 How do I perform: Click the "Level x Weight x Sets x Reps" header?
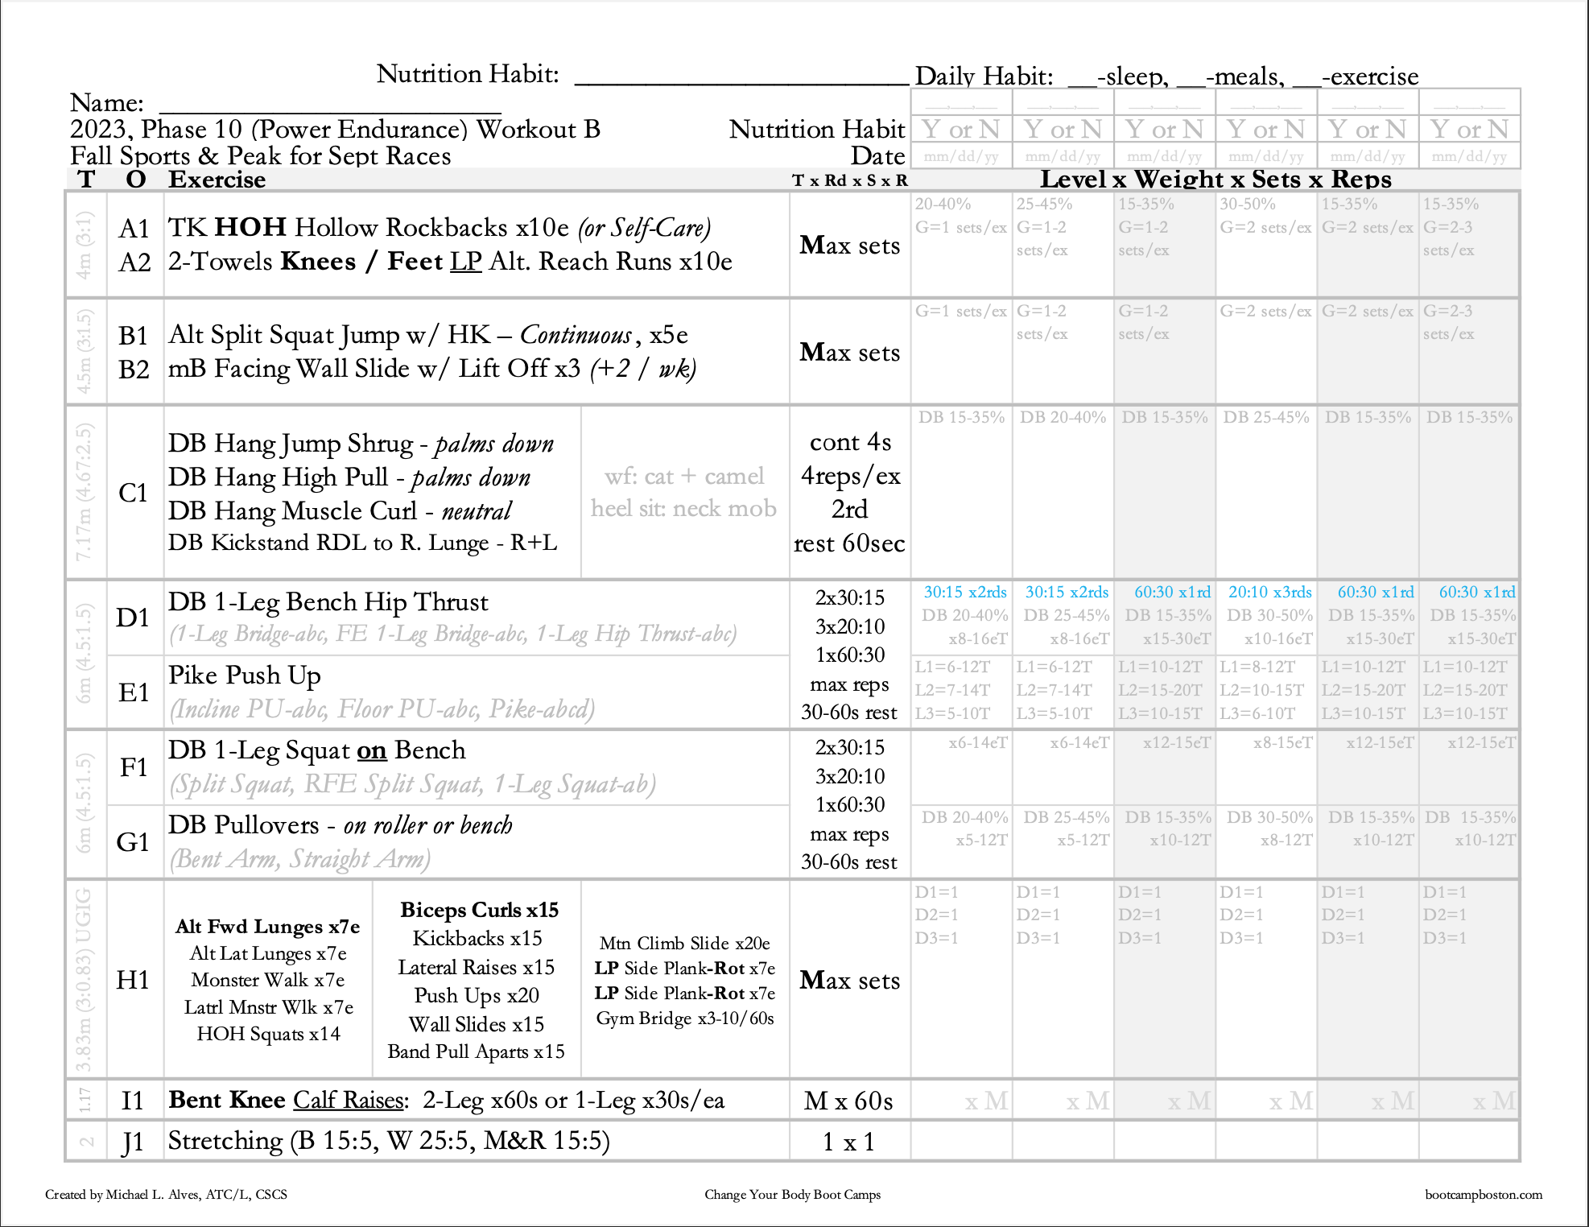[x=1215, y=179]
